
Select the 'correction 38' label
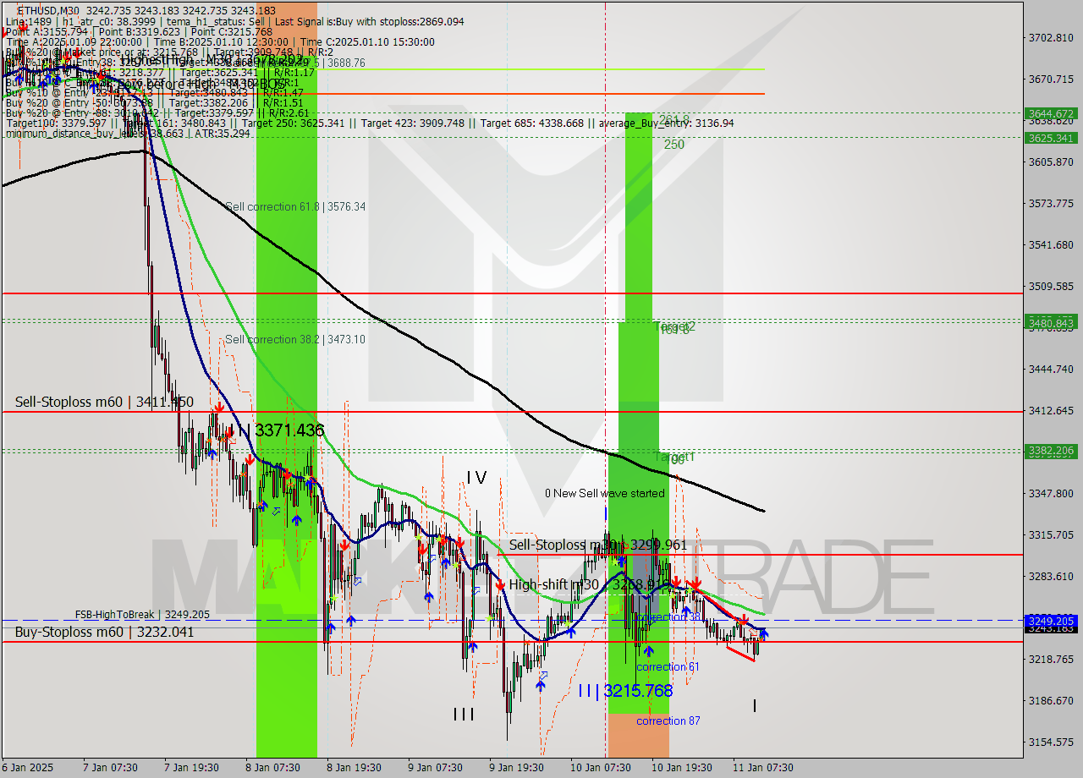pos(668,617)
